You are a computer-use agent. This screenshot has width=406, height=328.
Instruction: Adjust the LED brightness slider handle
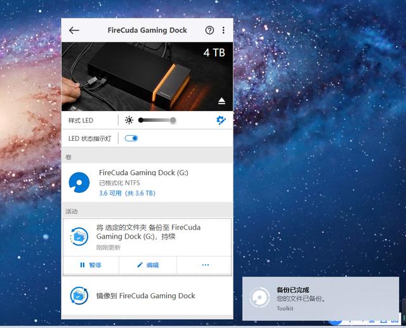(173, 120)
